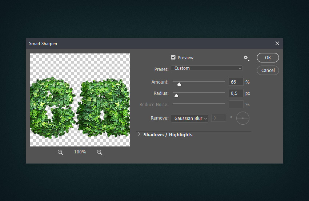The width and height of the screenshot is (309, 201).
Task: Click the angle dial control
Action: click(x=243, y=118)
